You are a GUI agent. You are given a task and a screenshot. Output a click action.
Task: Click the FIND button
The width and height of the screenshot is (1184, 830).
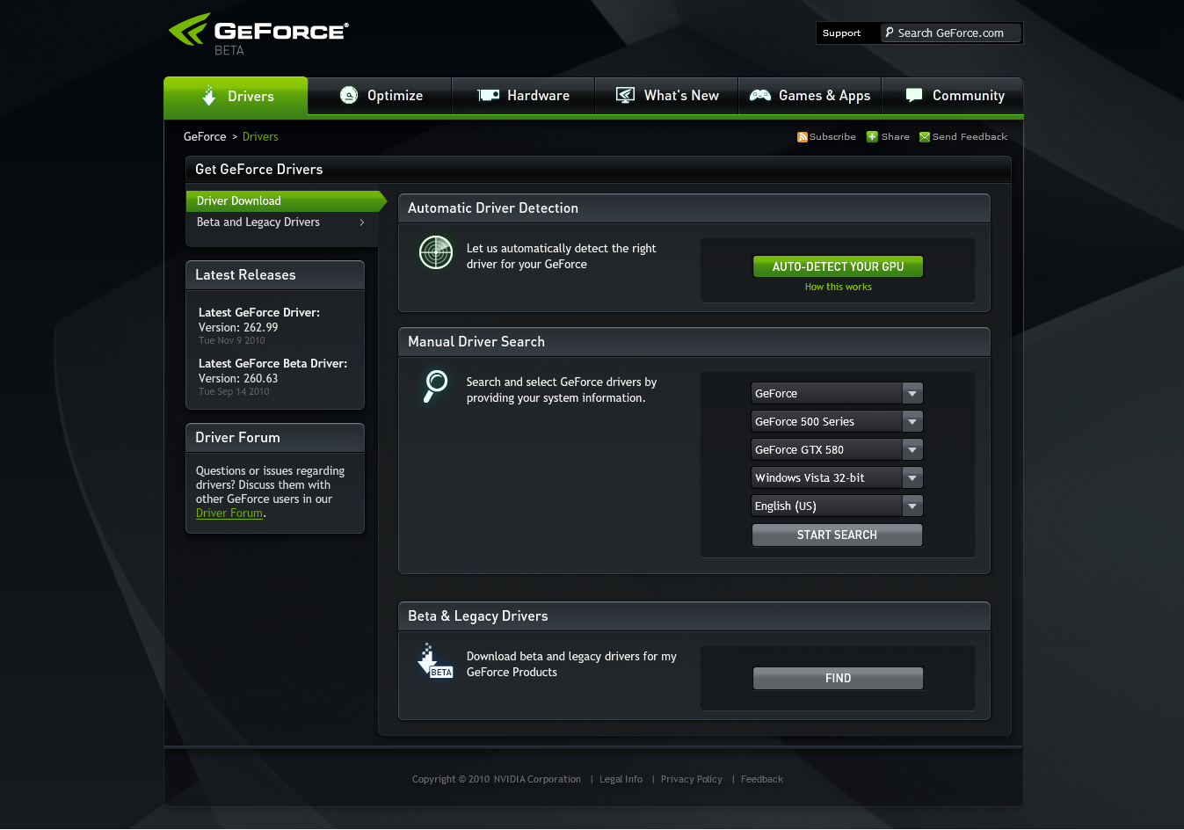coord(838,678)
